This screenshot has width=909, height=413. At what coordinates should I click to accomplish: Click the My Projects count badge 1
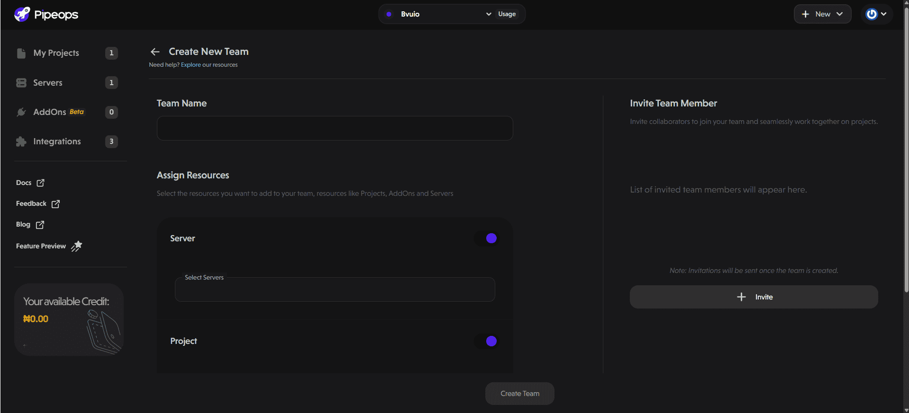coord(111,53)
